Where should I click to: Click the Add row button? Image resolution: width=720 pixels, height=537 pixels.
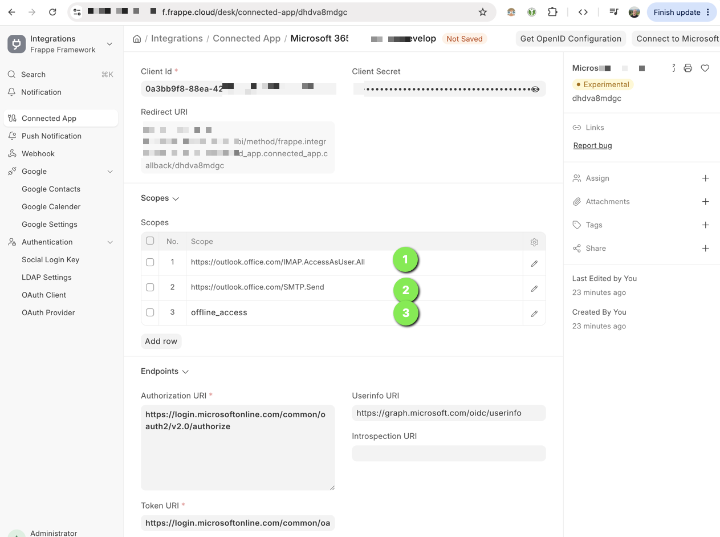(161, 341)
